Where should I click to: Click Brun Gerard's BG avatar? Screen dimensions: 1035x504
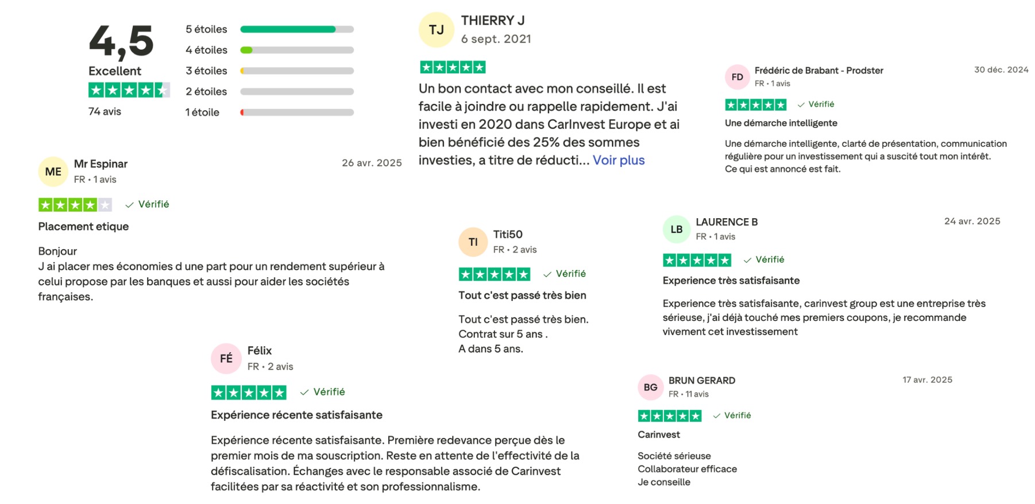click(651, 387)
